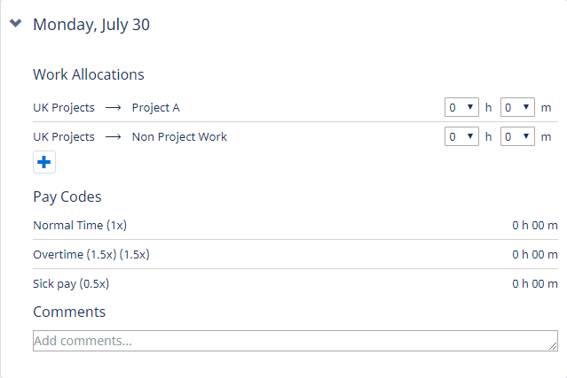Collapse the Monday, July 30 section chevron
Image resolution: width=567 pixels, height=378 pixels.
pos(15,24)
